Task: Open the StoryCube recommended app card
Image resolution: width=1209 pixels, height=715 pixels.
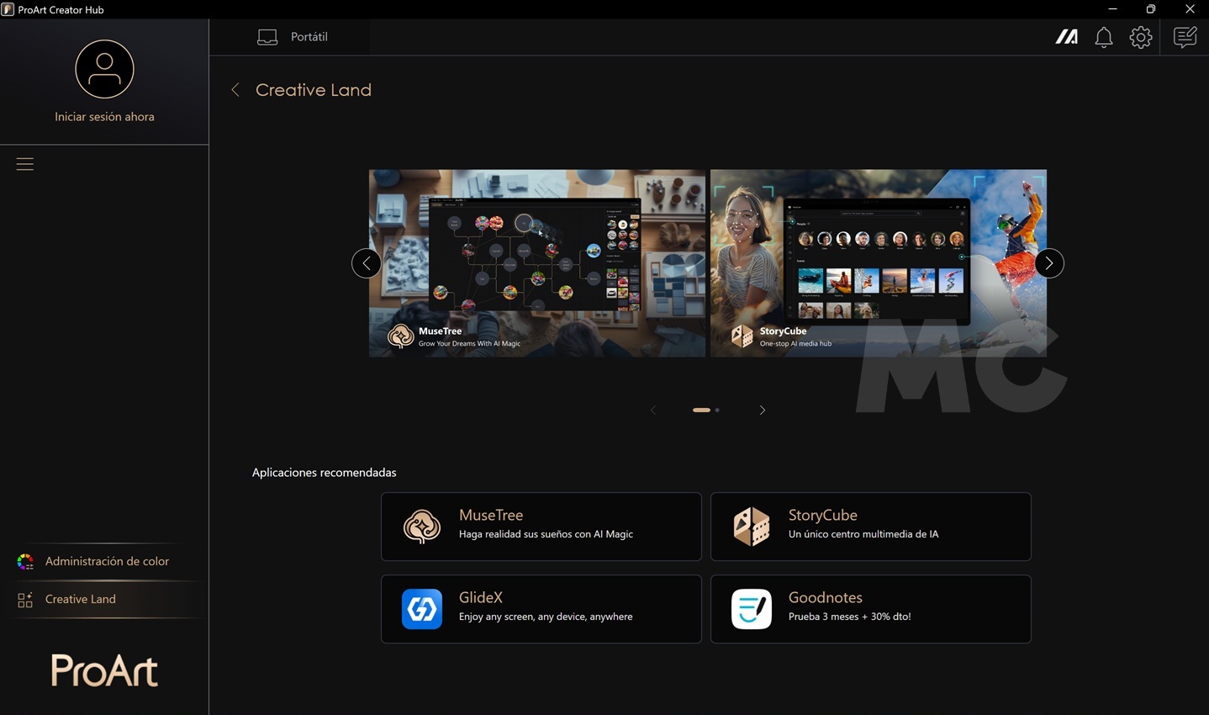Action: click(871, 527)
